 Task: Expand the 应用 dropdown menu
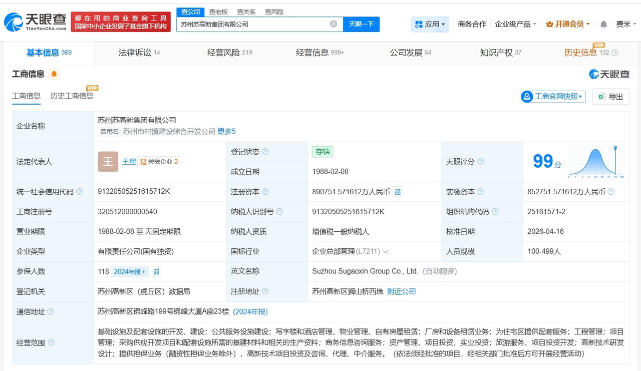pyautogui.click(x=430, y=24)
